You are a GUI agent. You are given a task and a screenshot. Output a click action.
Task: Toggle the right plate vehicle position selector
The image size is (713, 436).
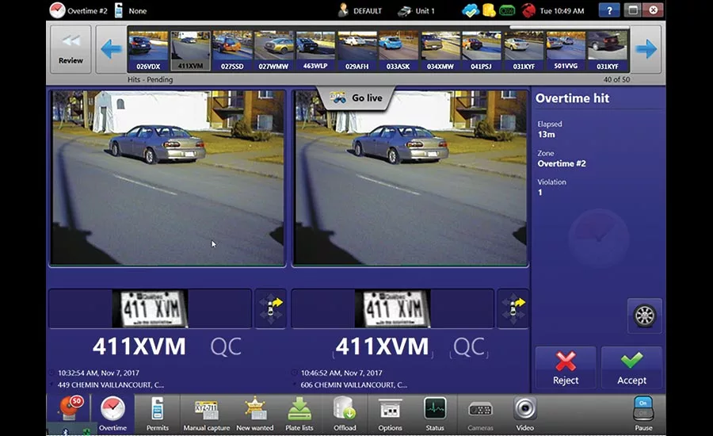coord(513,309)
